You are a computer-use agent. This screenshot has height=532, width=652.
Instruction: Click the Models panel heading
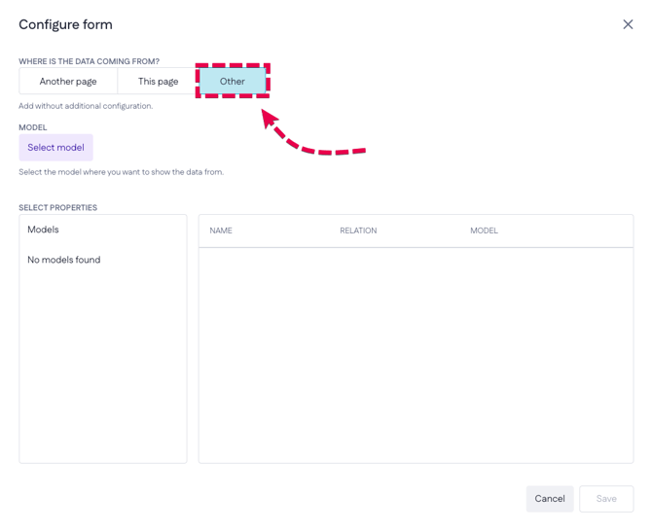pos(43,230)
